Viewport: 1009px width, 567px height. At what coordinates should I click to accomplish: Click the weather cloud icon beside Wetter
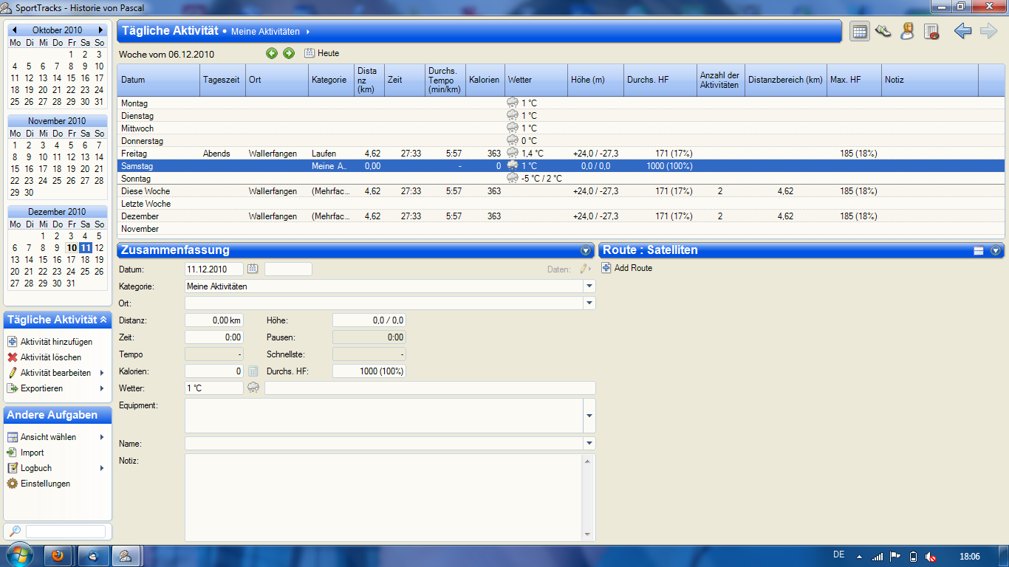(x=253, y=388)
